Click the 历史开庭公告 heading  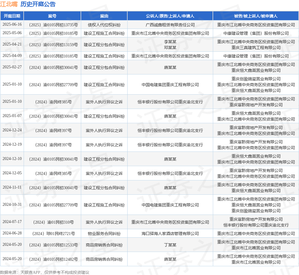click(x=38, y=4)
